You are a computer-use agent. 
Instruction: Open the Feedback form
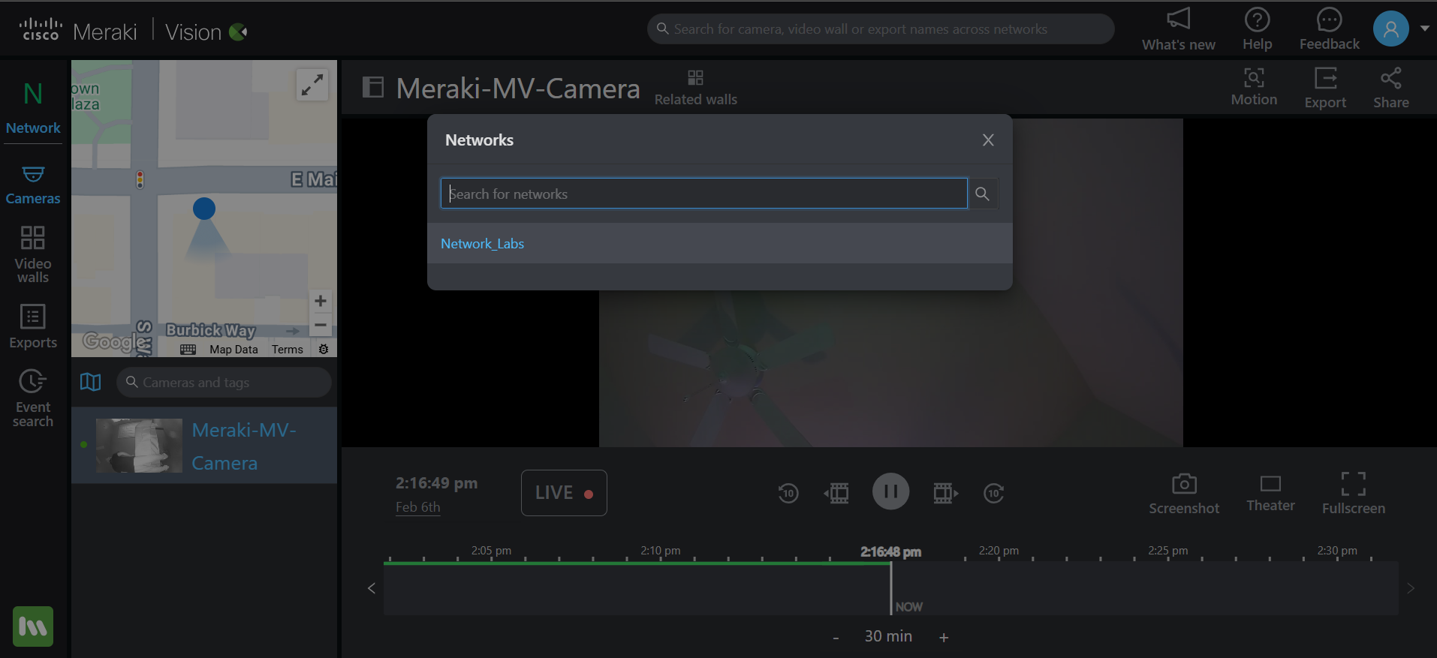(x=1330, y=30)
